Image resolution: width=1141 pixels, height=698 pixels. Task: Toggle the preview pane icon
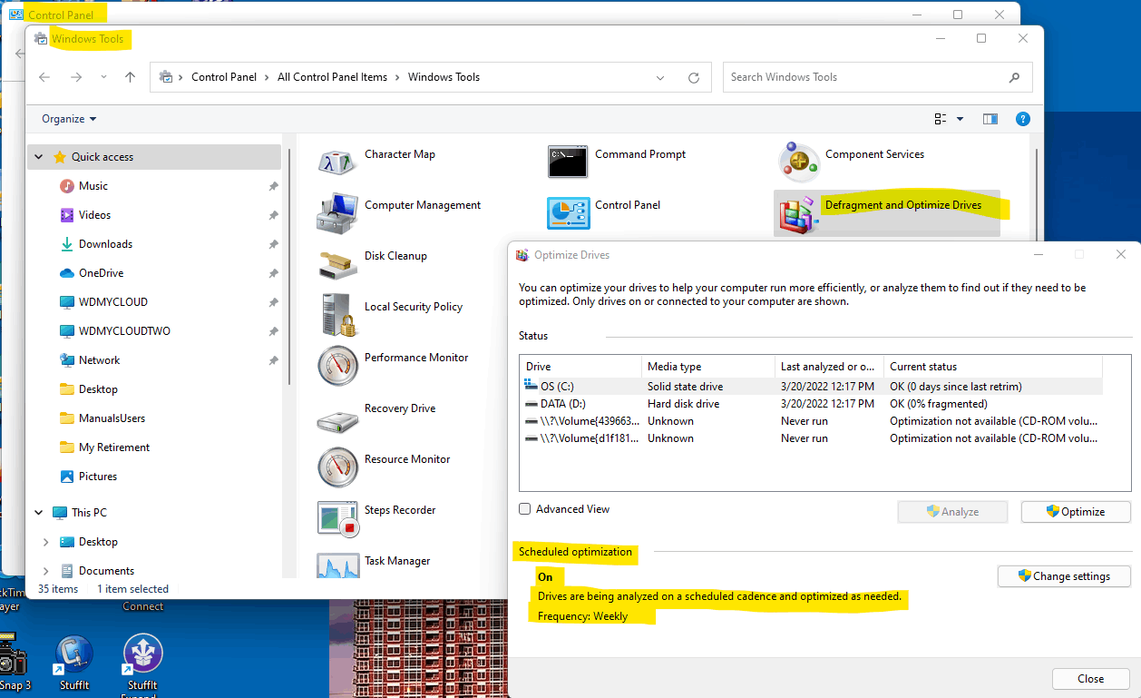click(990, 119)
